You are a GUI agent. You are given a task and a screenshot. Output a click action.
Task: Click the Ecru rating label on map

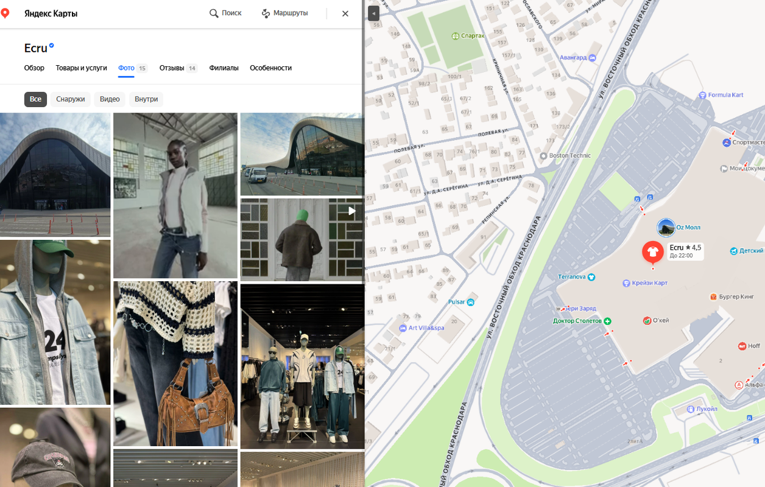tap(685, 251)
